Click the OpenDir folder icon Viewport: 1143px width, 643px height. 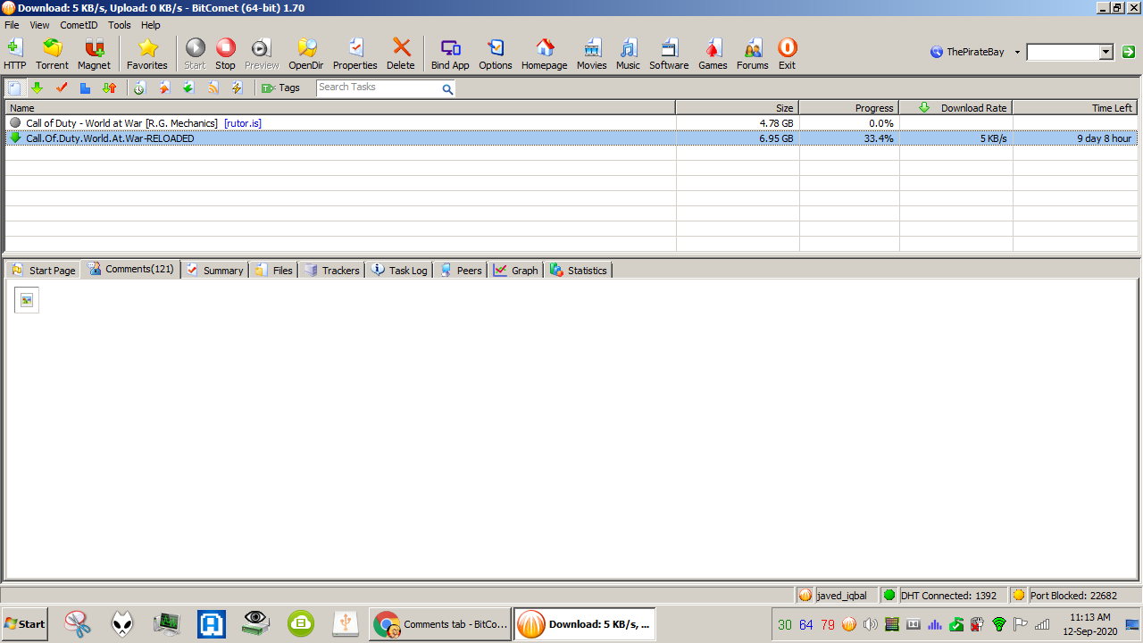306,54
